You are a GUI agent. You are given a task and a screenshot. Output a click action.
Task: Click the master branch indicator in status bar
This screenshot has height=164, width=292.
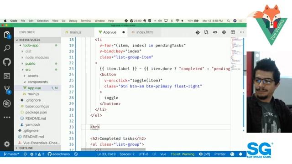(x=11, y=154)
